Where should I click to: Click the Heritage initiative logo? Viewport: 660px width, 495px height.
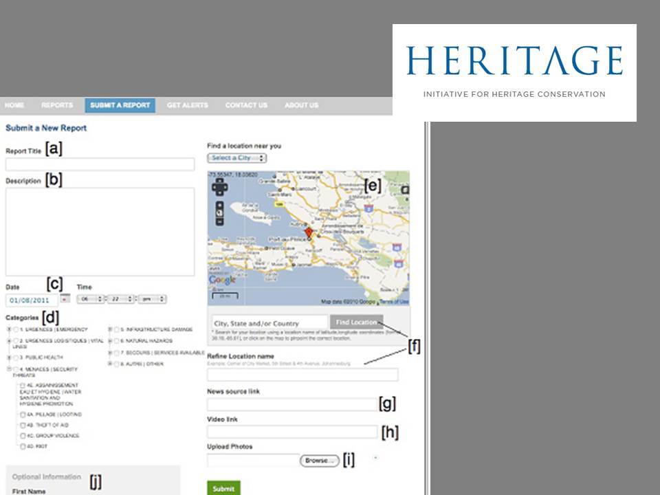click(x=514, y=73)
